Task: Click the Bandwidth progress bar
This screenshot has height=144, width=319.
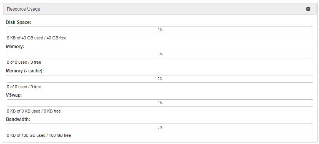Action: tap(160, 127)
